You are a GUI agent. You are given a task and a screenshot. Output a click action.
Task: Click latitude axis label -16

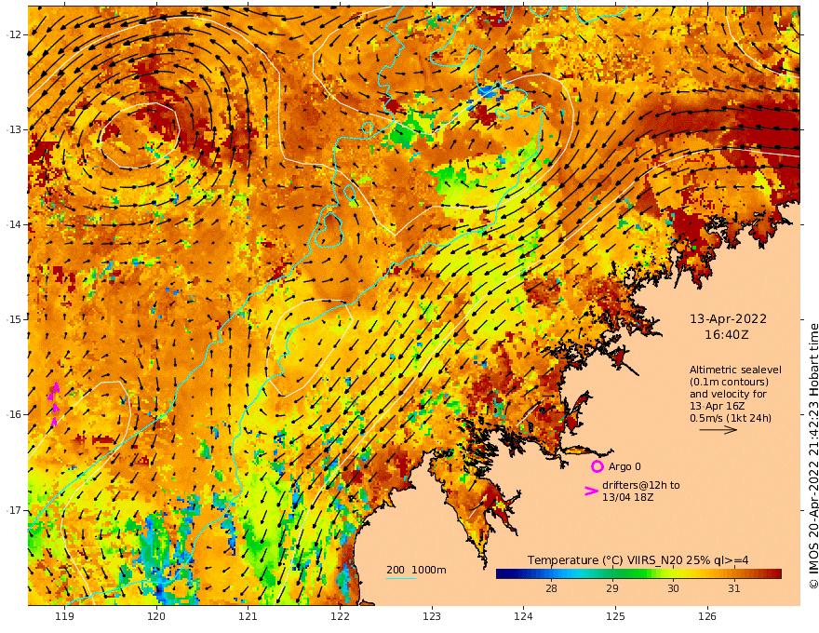pyautogui.click(x=14, y=414)
